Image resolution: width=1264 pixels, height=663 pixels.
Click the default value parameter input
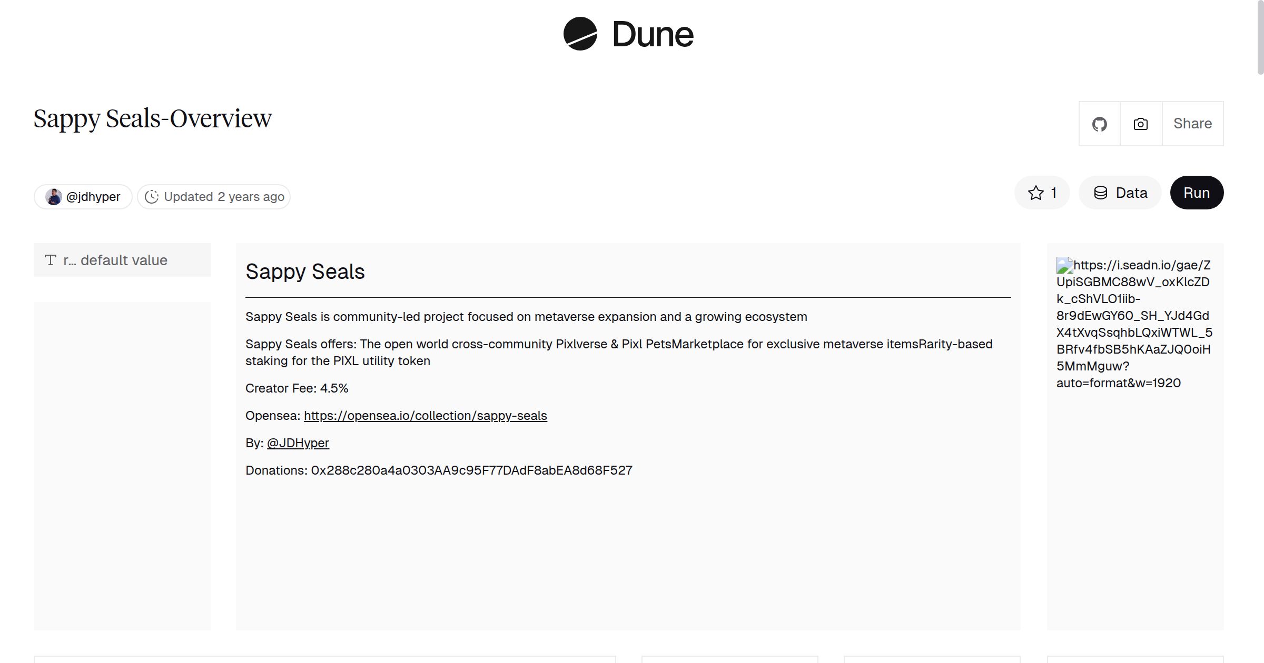pyautogui.click(x=124, y=260)
